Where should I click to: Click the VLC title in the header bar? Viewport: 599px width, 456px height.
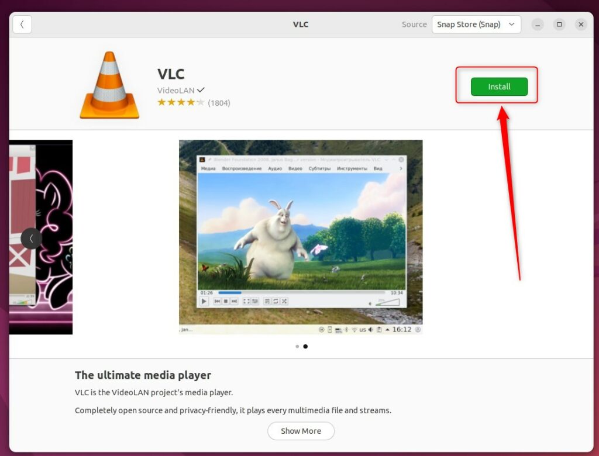(x=301, y=25)
